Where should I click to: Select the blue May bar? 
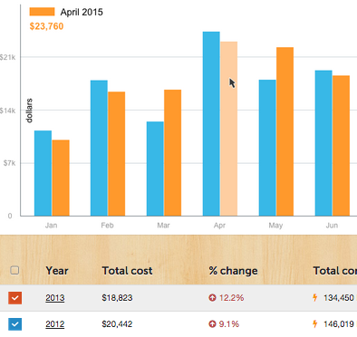(x=267, y=148)
